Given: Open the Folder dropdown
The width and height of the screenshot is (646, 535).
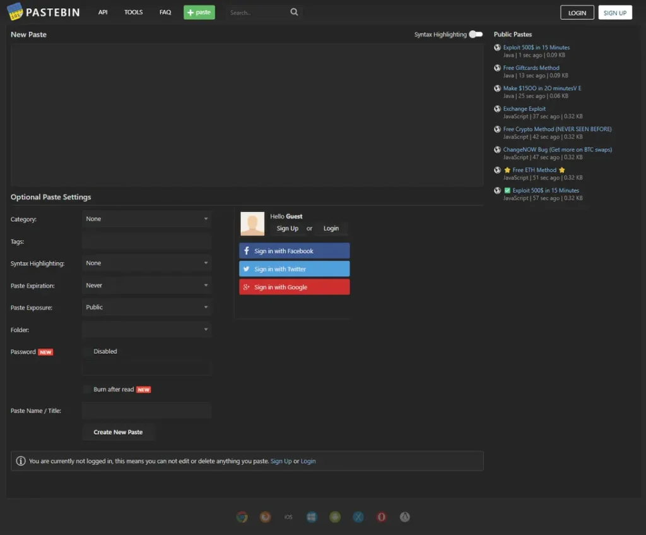Looking at the screenshot, I should (146, 329).
